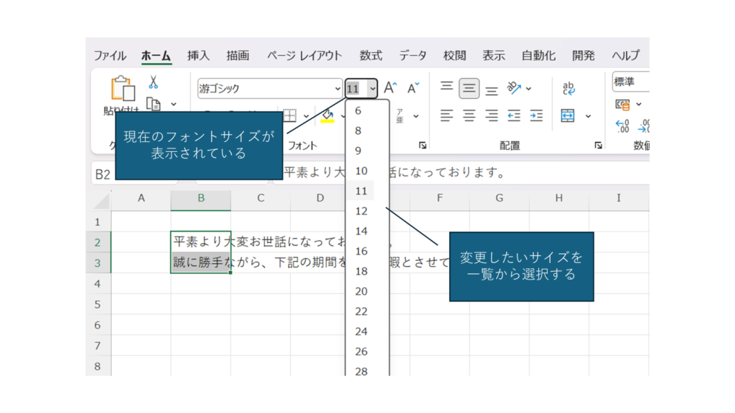735x413 pixels.
Task: Click the Increase Indent icon
Action: [536, 115]
